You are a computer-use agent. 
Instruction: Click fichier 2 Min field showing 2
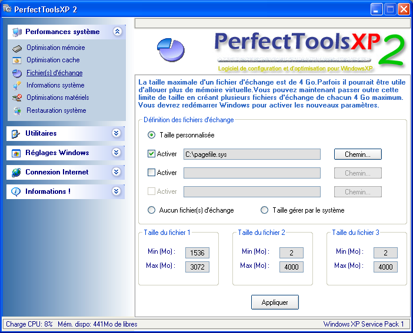point(291,253)
